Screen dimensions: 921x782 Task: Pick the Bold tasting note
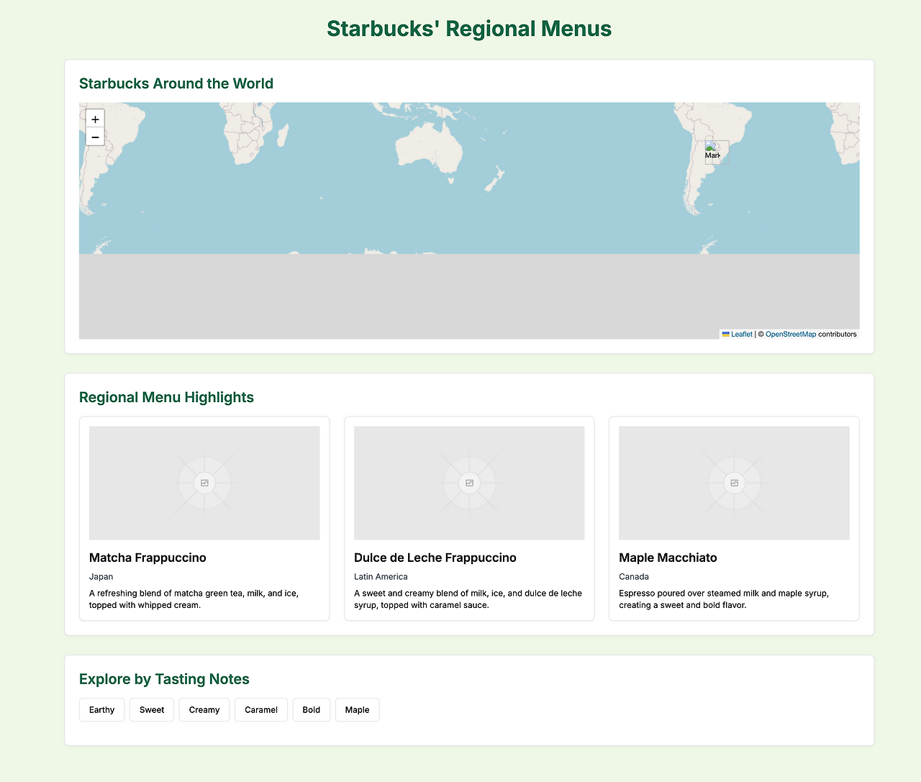coord(312,710)
